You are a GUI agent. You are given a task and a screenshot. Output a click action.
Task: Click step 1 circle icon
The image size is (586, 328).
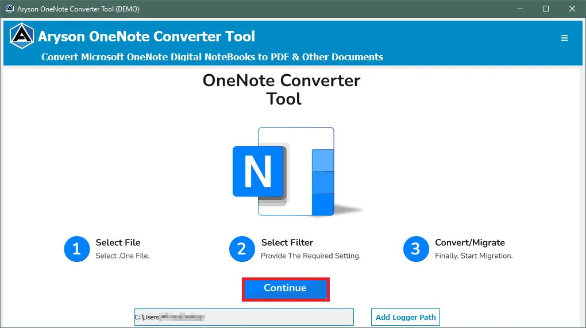pyautogui.click(x=76, y=249)
